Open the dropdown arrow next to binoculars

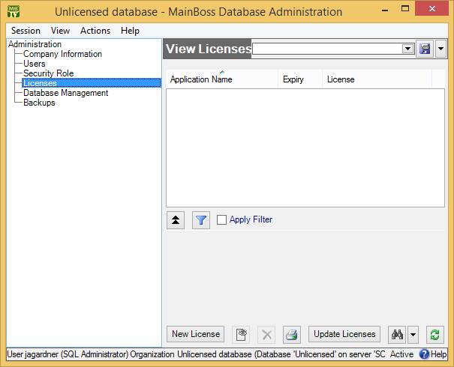coord(413,335)
